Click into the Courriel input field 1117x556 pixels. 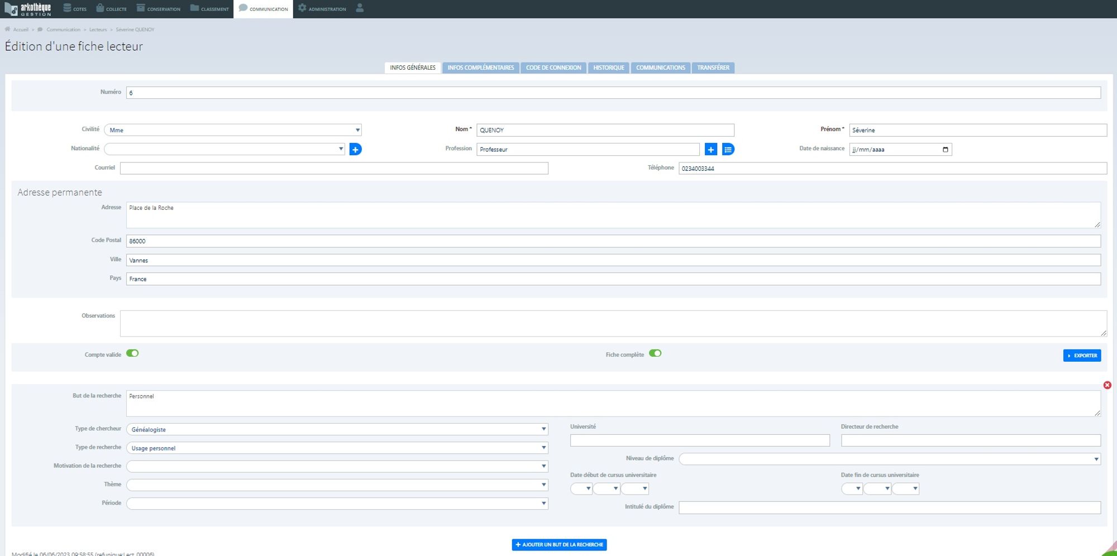click(334, 169)
